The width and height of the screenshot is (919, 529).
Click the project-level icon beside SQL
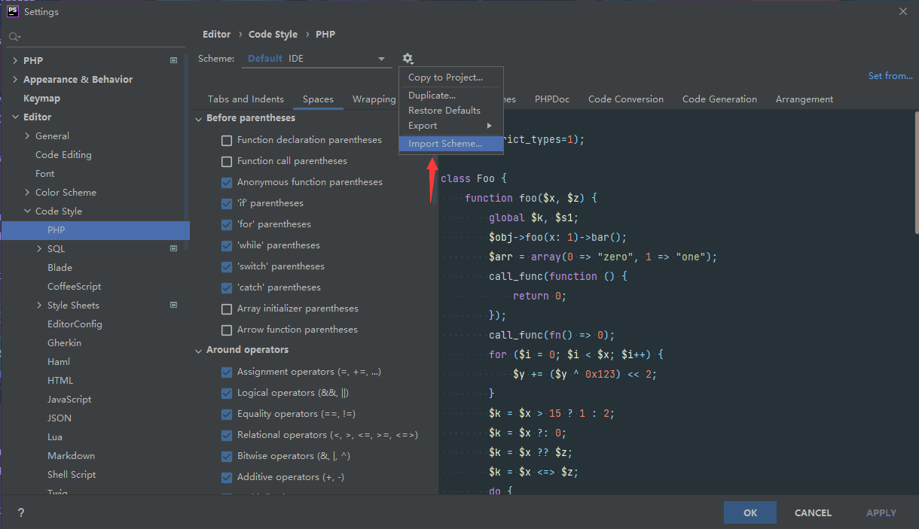point(173,248)
